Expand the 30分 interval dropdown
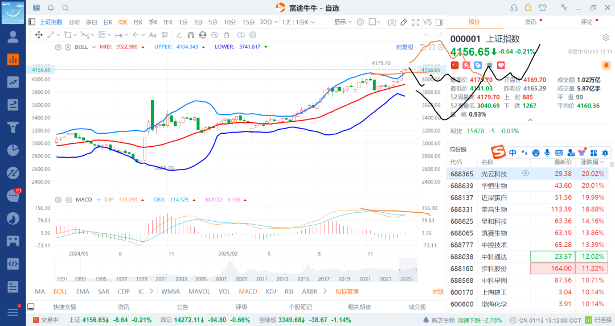Viewport: 615px width, 326px height. (x=269, y=22)
